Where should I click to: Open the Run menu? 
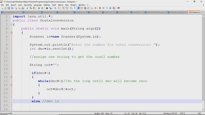coord(67,5)
